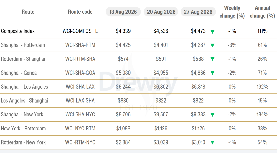Click the WCI-SHA-LAX route code
The image size is (277, 153).
coord(80,87)
